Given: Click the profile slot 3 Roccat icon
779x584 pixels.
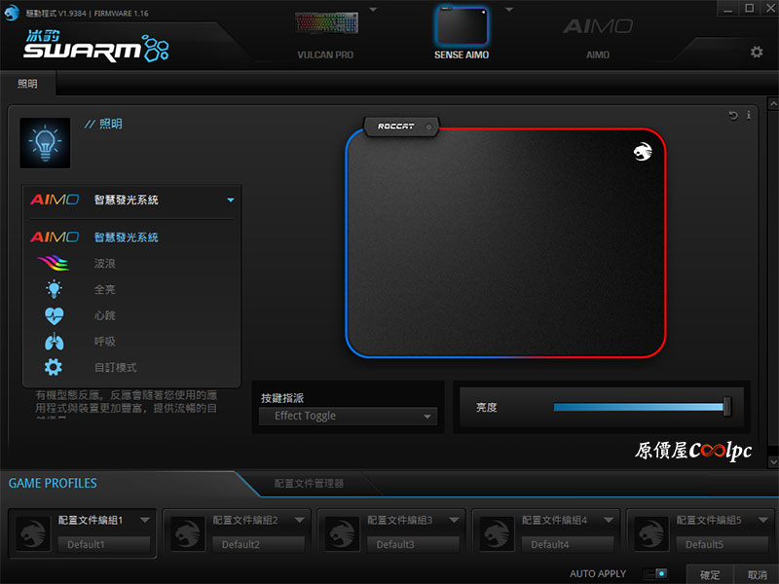Looking at the screenshot, I should [x=342, y=533].
